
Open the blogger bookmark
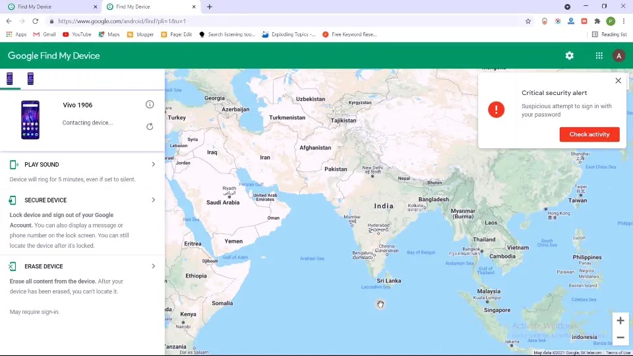tap(140, 34)
